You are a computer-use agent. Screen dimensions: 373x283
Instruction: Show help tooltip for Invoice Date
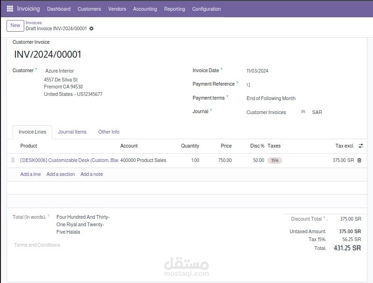coord(221,69)
